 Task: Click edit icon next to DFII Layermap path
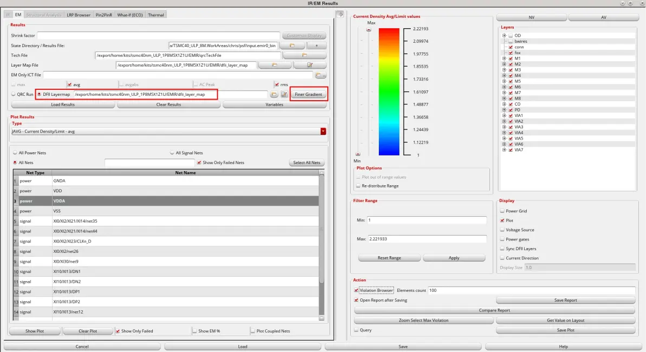[x=285, y=94]
